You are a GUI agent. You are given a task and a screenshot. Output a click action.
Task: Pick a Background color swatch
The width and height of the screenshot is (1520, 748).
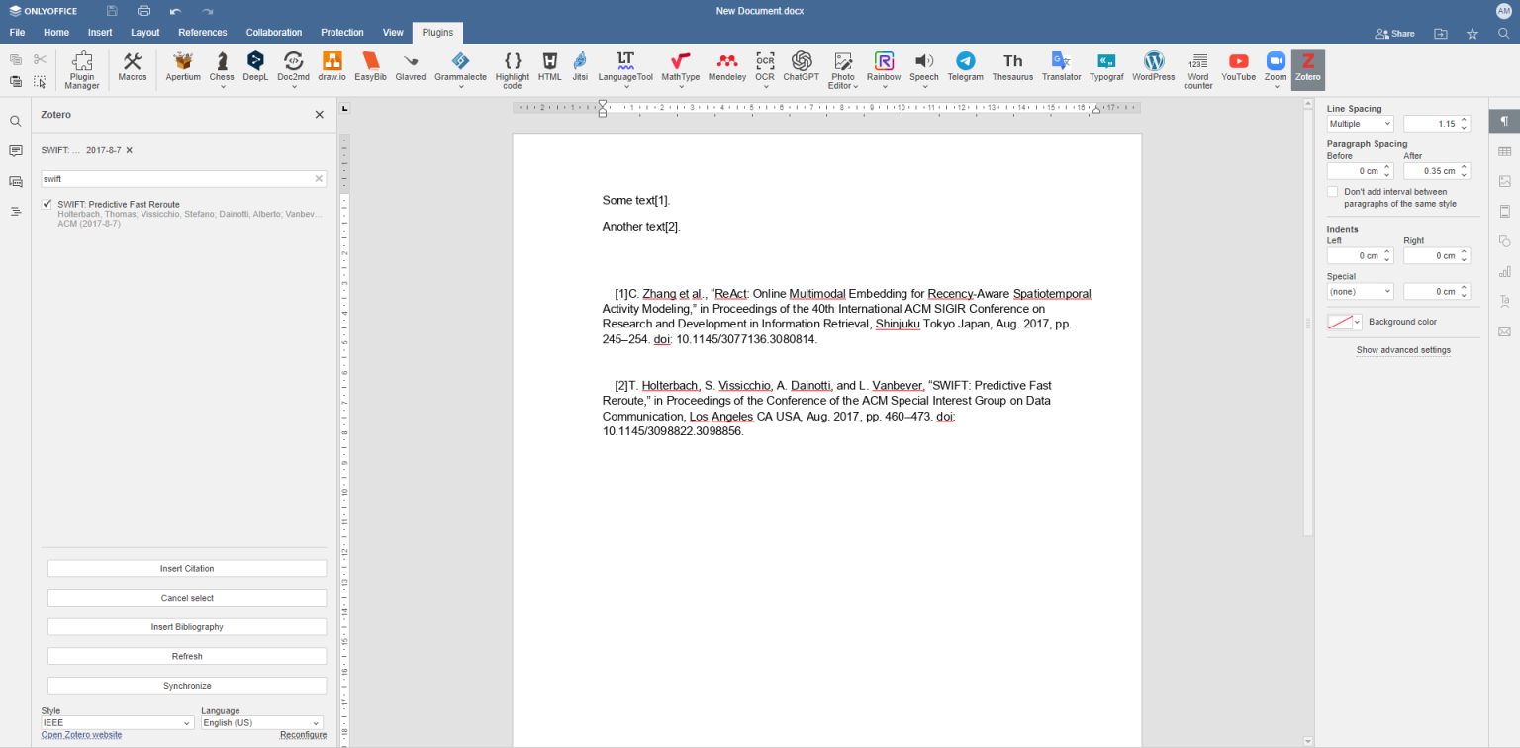tap(1343, 321)
